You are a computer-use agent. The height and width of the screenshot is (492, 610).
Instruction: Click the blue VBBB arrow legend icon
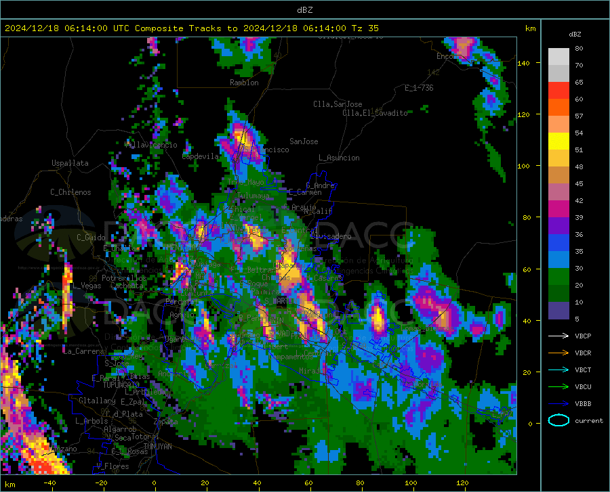(558, 403)
